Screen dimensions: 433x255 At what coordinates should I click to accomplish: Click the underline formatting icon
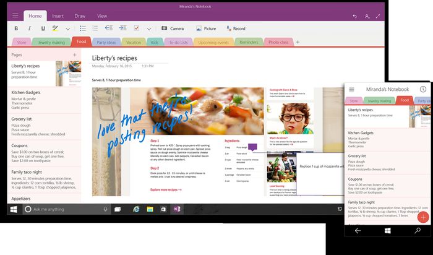pyautogui.click(x=43, y=28)
